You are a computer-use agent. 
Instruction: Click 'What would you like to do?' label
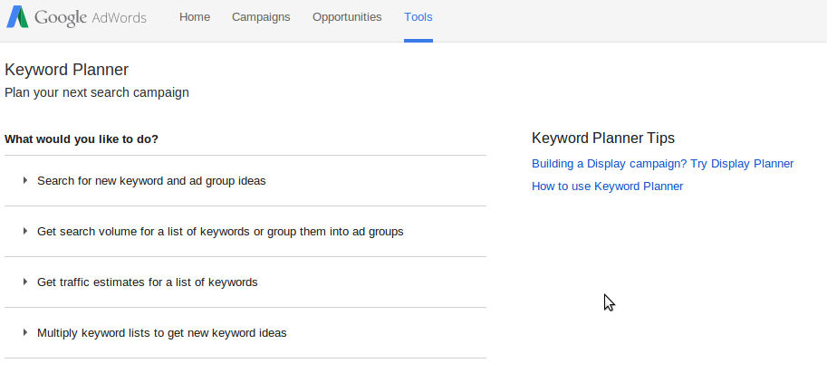click(x=82, y=139)
